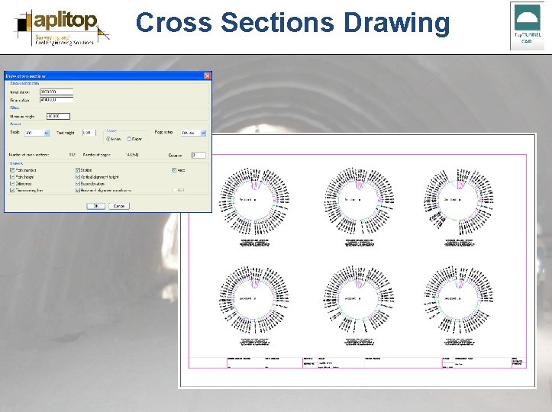Open the Scale dropdown
This screenshot has width=552, height=412.
(37, 133)
